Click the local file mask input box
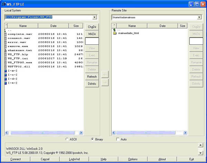The height and width of the screenshot is (163, 207). pos(92,41)
